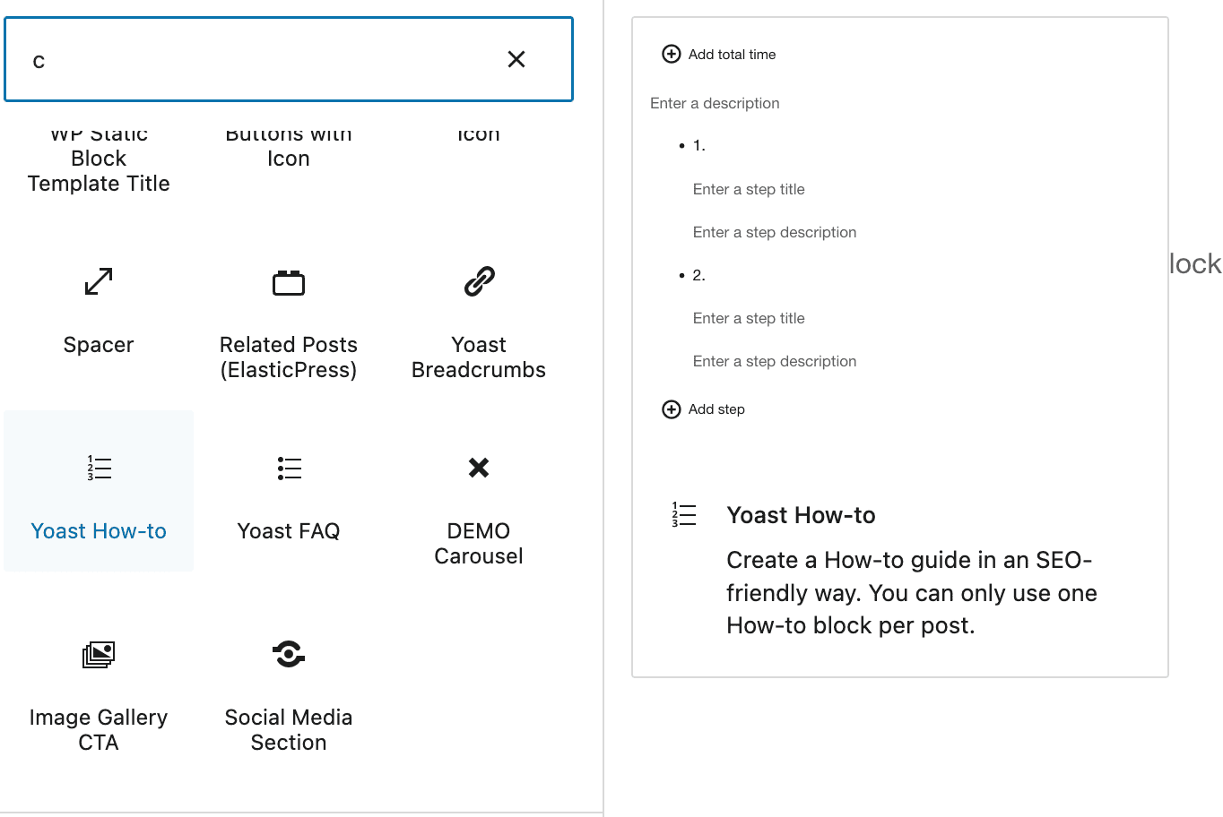Select the Related Posts (ElasticPress) icon
Image resolution: width=1223 pixels, height=817 pixels.
coord(289,283)
